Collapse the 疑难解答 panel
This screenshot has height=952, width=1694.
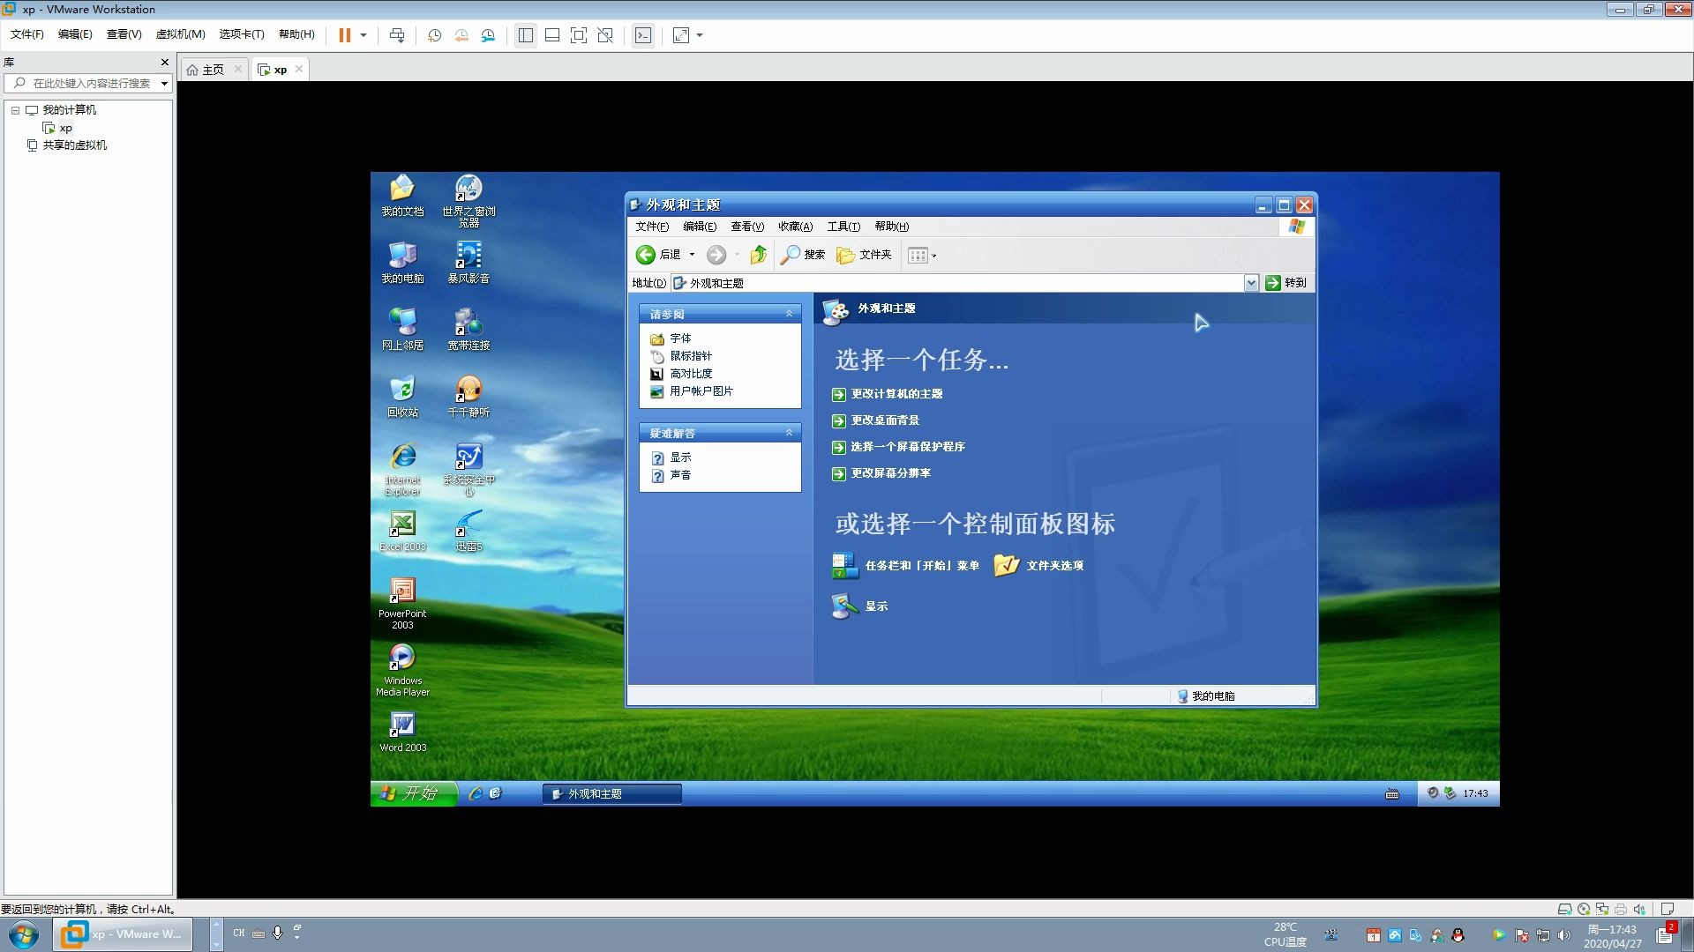(x=789, y=433)
